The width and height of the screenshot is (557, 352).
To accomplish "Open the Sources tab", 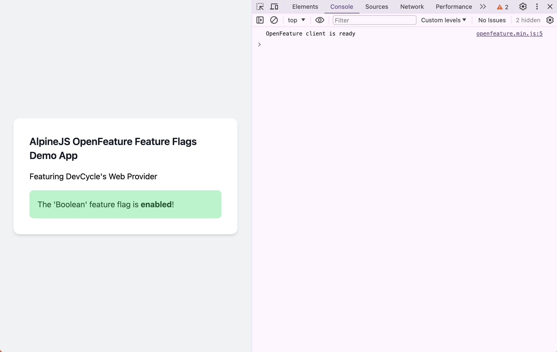I will tap(376, 7).
